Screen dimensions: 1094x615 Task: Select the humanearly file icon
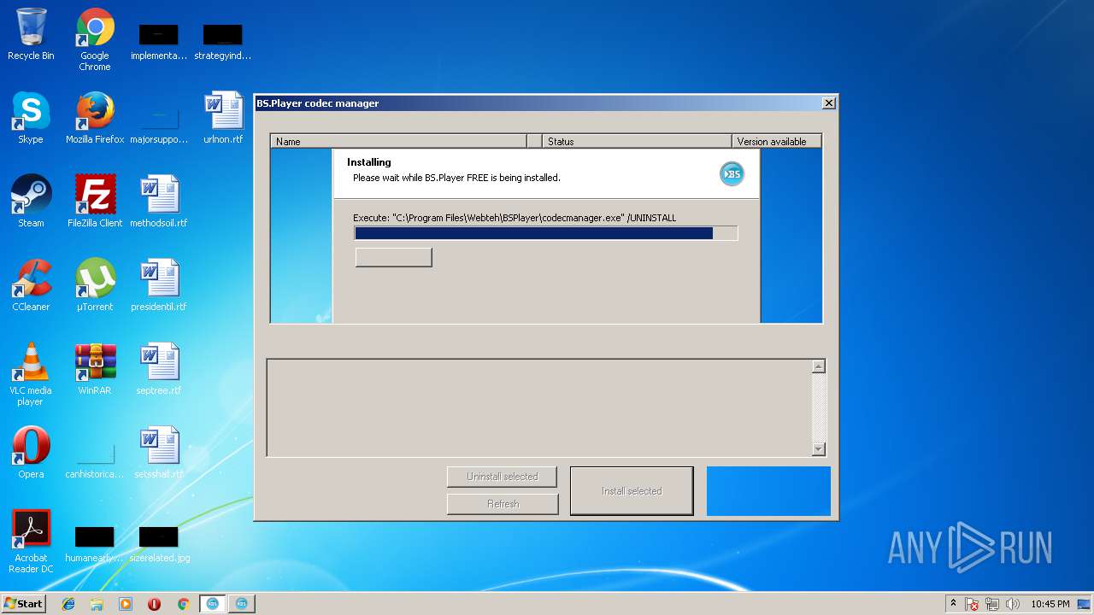(95, 543)
